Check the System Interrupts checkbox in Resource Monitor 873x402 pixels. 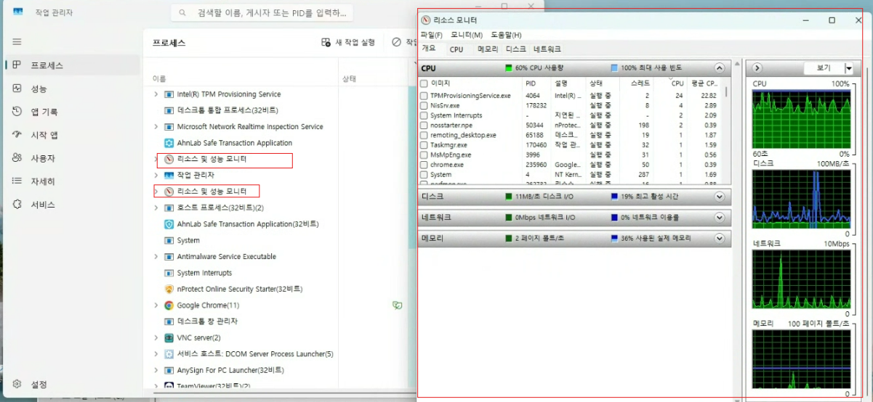pos(424,115)
